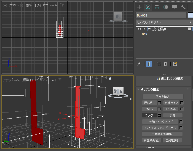Click front viewport filter funnel icon

63,5
